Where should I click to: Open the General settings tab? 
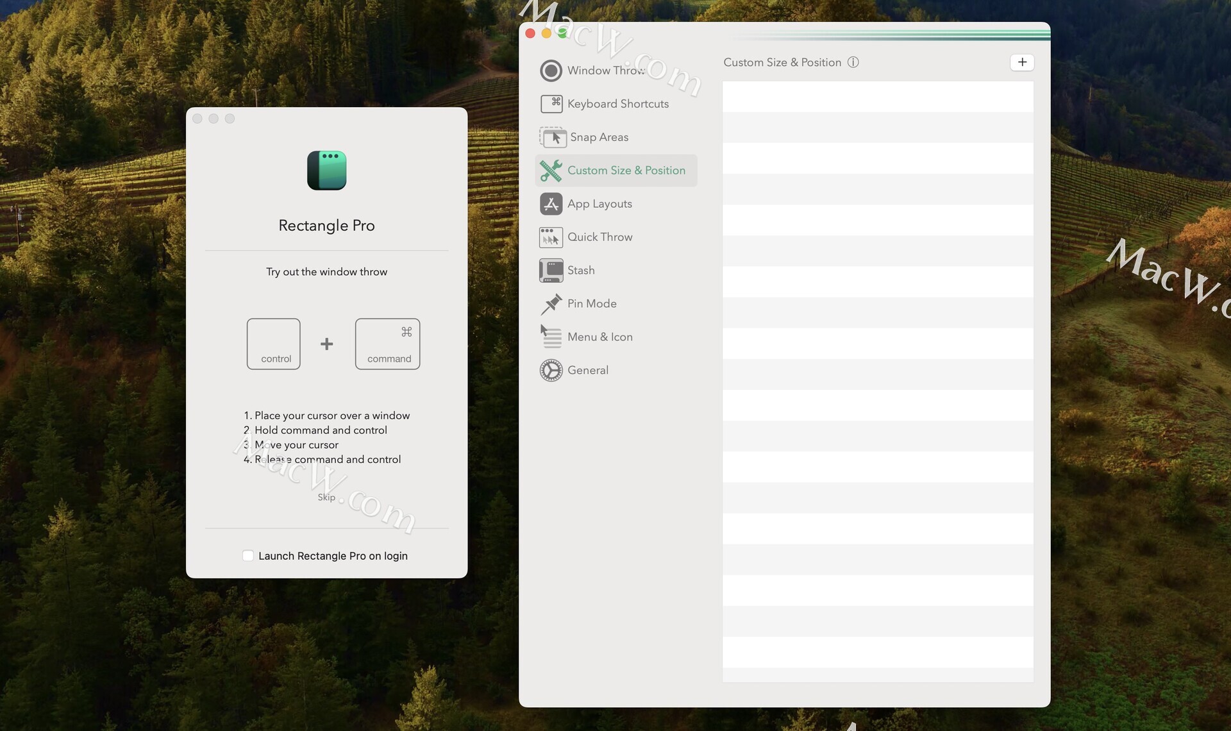(587, 371)
